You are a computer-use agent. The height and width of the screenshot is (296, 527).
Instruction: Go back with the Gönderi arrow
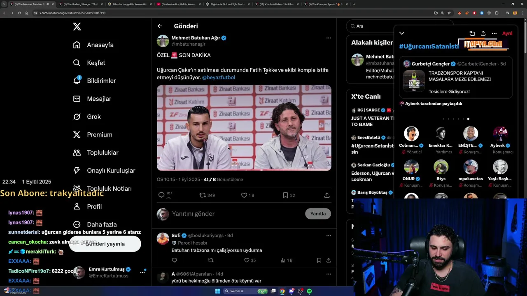[160, 26]
